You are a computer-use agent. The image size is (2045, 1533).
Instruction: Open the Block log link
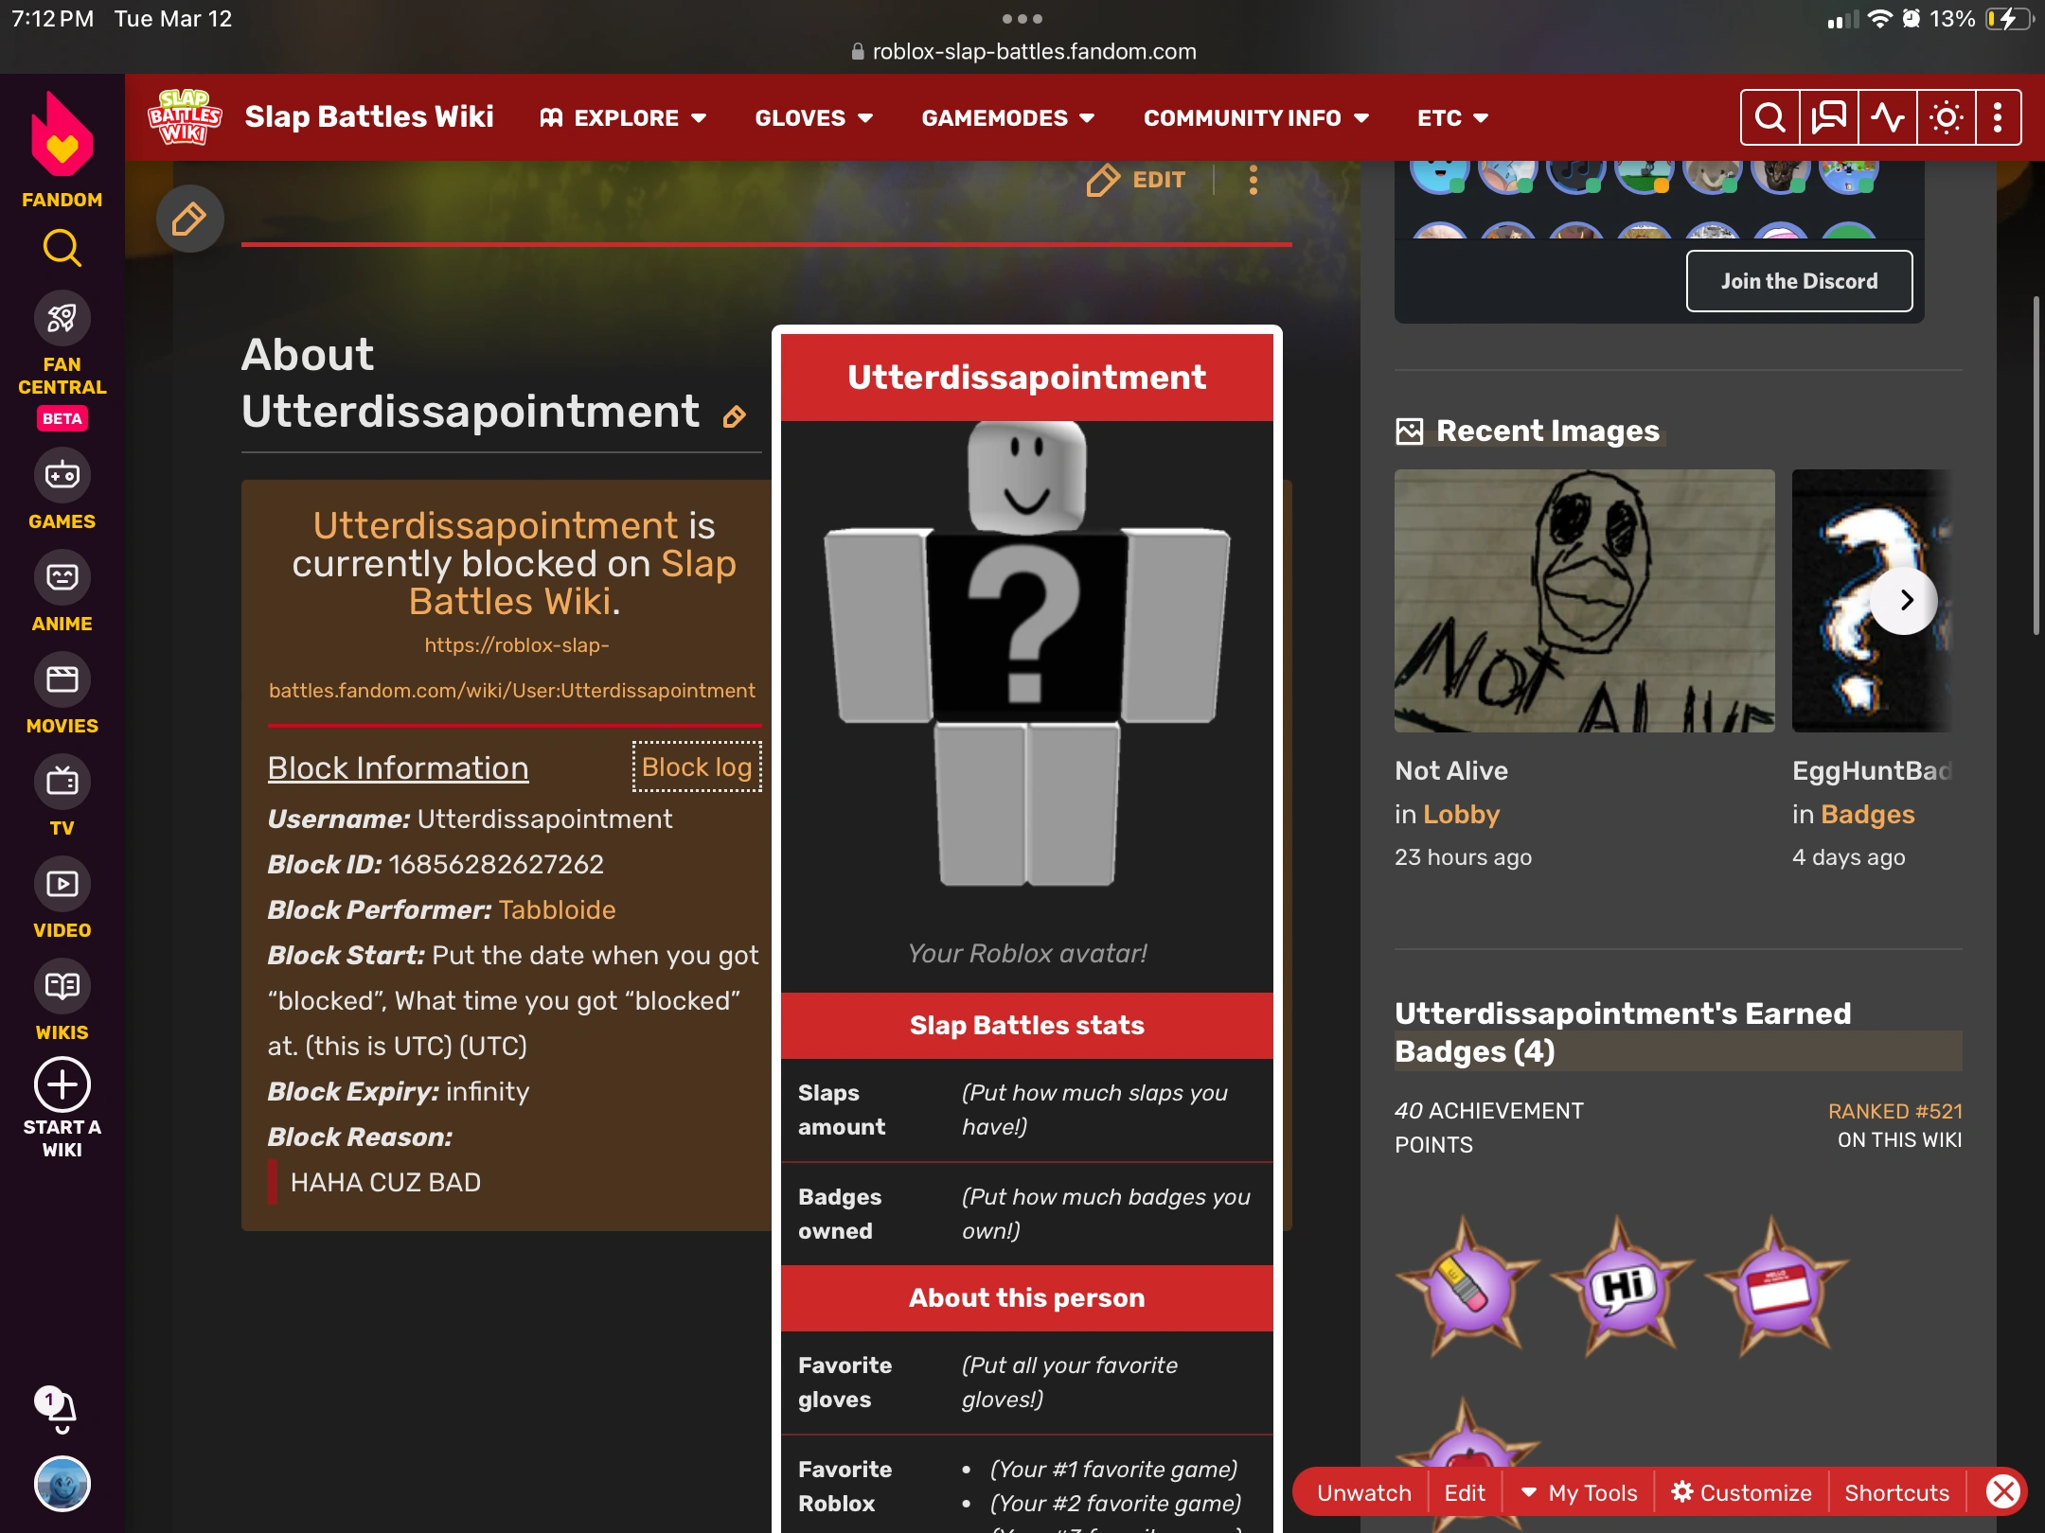pyautogui.click(x=697, y=766)
